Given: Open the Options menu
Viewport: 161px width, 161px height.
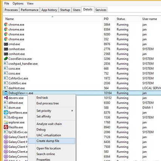Looking at the screenshot, I should pos(18,3).
